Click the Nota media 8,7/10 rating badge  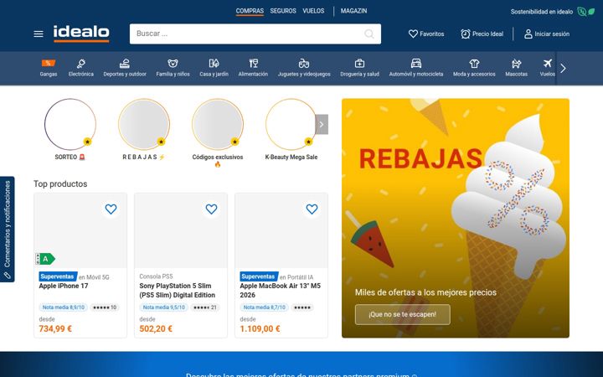coord(264,307)
